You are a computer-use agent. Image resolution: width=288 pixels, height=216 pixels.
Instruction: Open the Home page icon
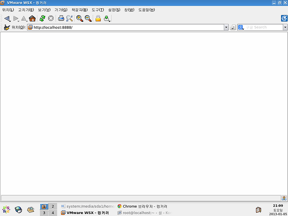(32, 18)
